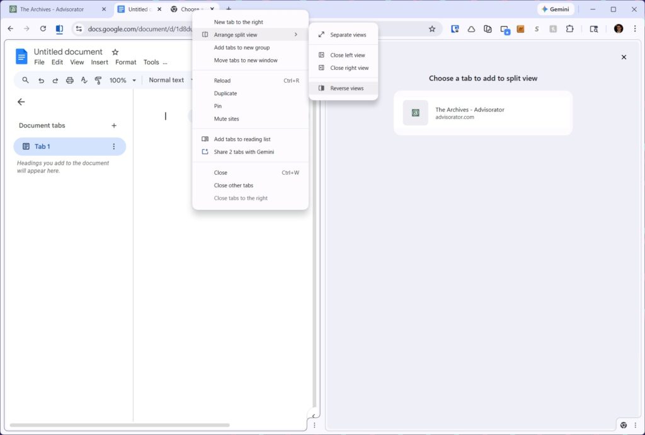Open Tab 1 three-dot options
This screenshot has width=645, height=435.
click(114, 146)
